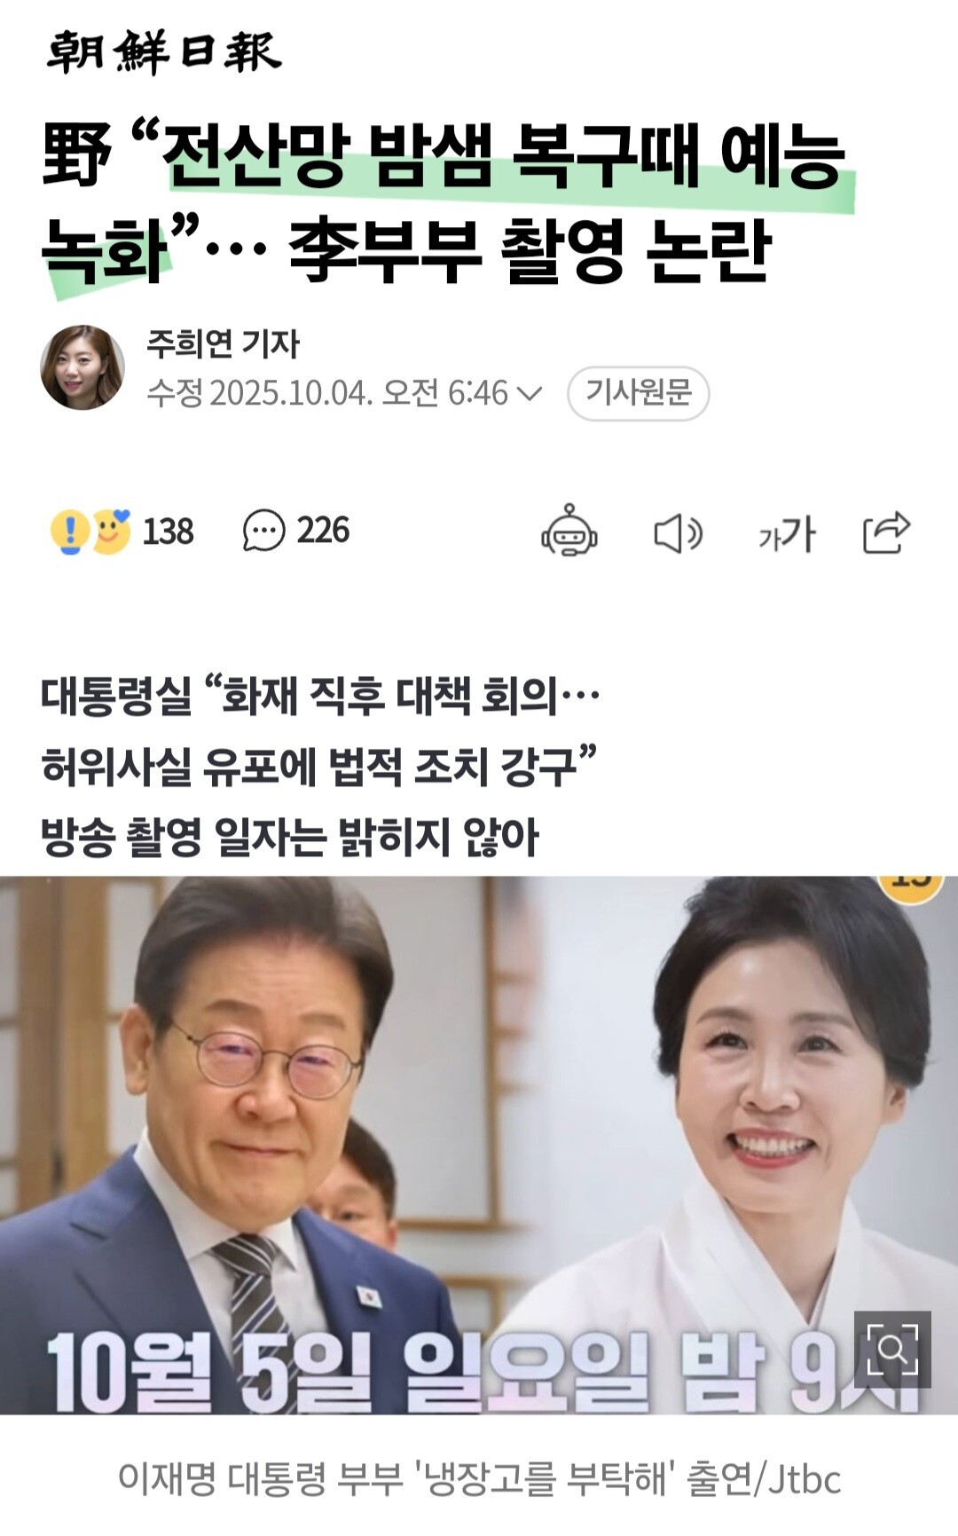Tap the article photo with 10월 5일 overlay
958x1536 pixels.
click(479, 1145)
